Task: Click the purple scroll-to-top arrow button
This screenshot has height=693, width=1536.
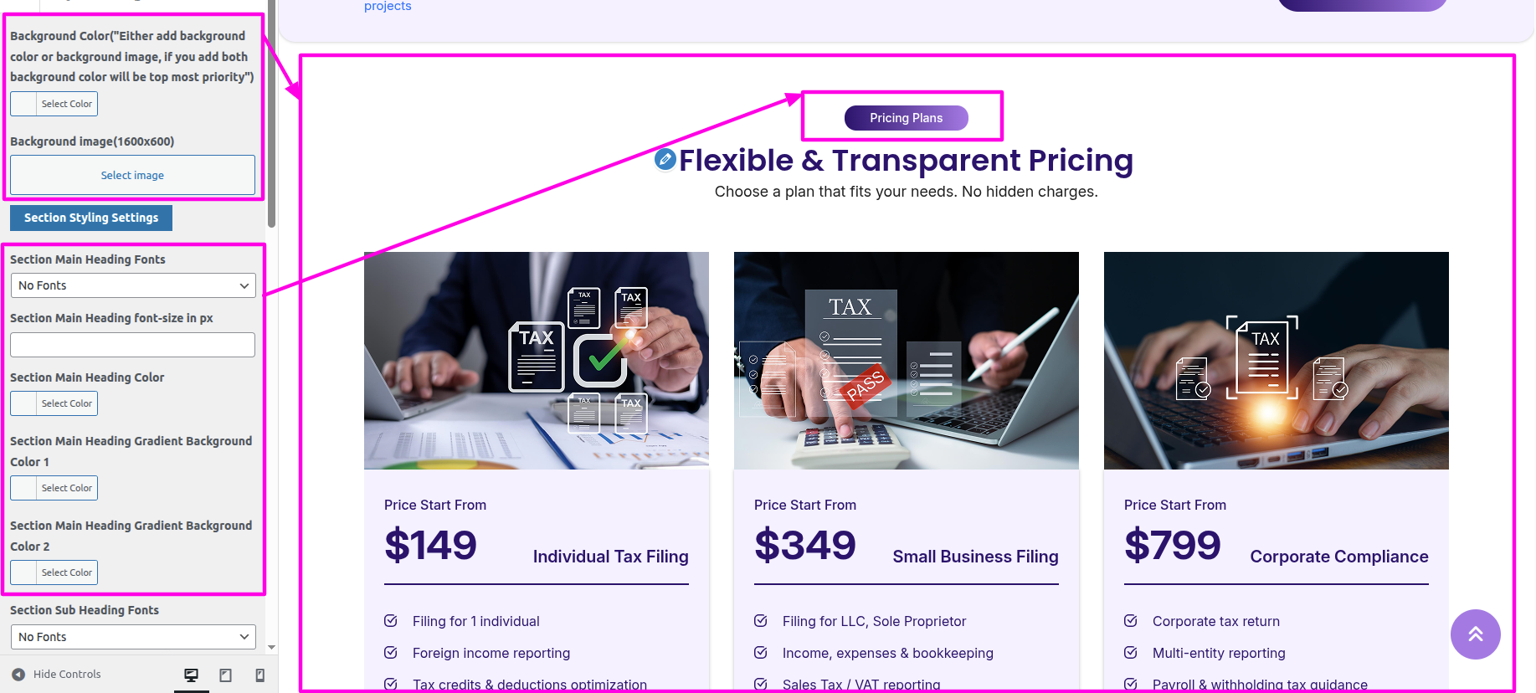Action: [1475, 634]
